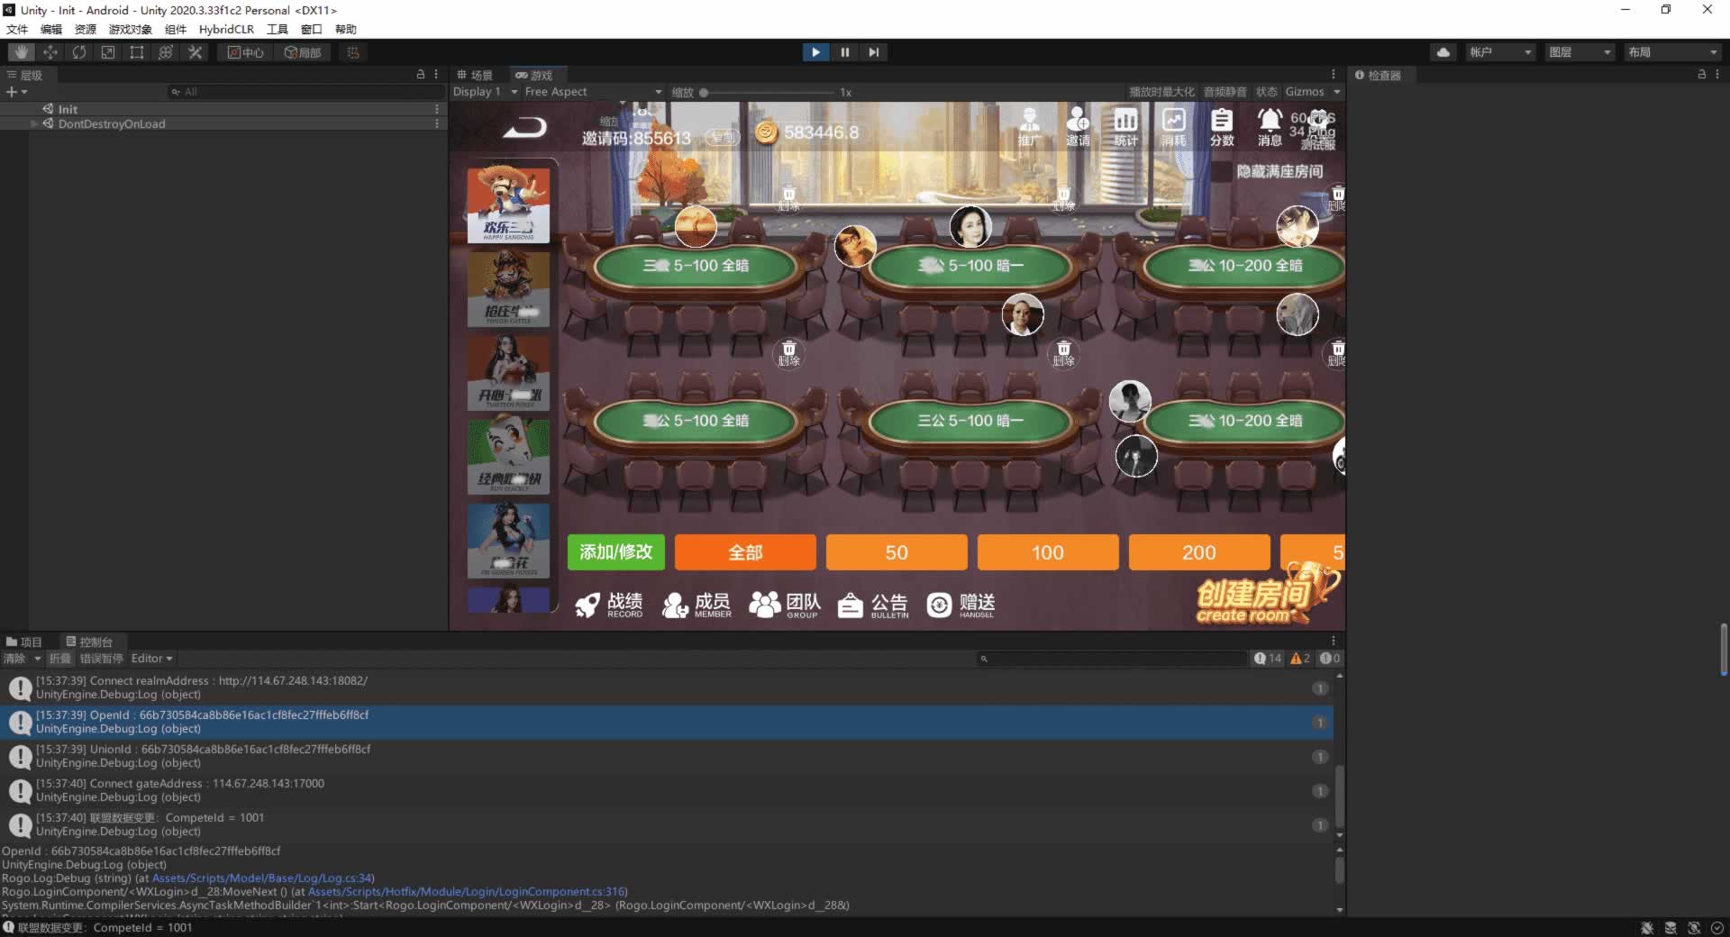Image resolution: width=1730 pixels, height=937 pixels.
Task: Select the Rotate tool
Action: (x=79, y=52)
